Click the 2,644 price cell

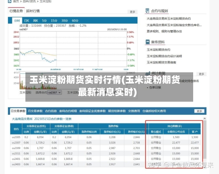(x=137, y=159)
